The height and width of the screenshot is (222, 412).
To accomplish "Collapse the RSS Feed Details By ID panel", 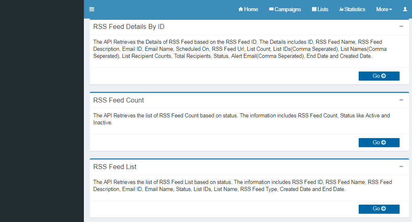I will [x=401, y=26].
